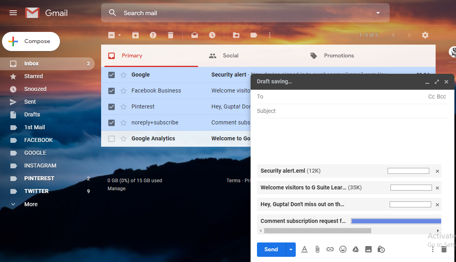The height and width of the screenshot is (262, 456).
Task: Insert emoji with the smiley icon
Action: 343,249
